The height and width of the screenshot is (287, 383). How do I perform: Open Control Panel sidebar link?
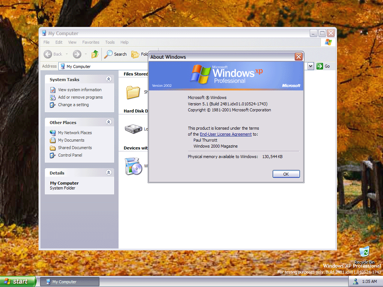pyautogui.click(x=70, y=155)
